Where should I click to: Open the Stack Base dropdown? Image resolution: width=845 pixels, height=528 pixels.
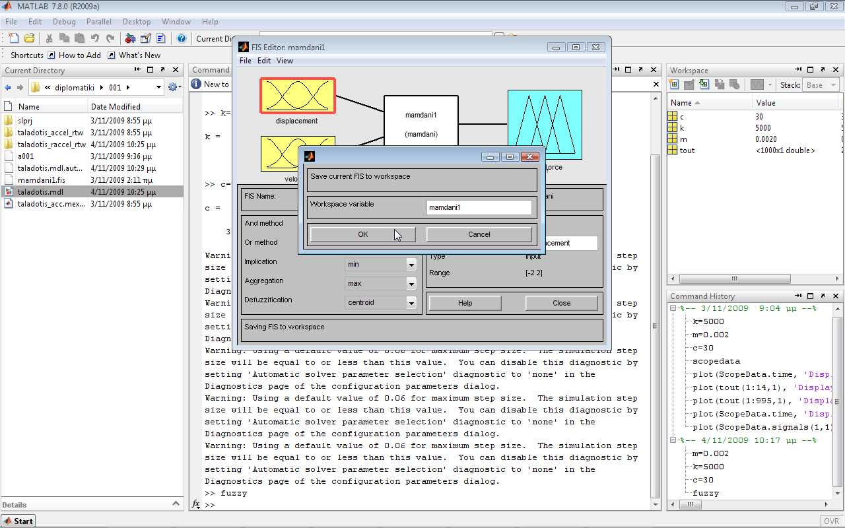[x=821, y=84]
